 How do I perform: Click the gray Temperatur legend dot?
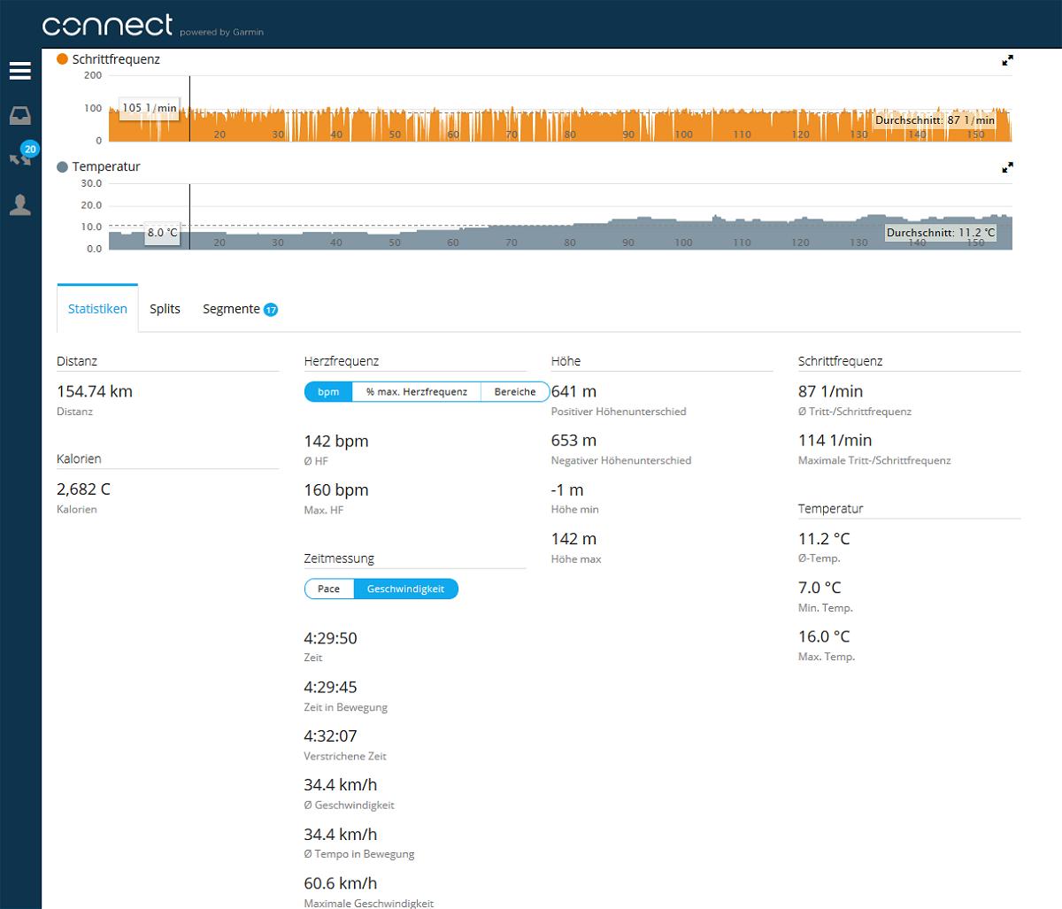(x=62, y=166)
